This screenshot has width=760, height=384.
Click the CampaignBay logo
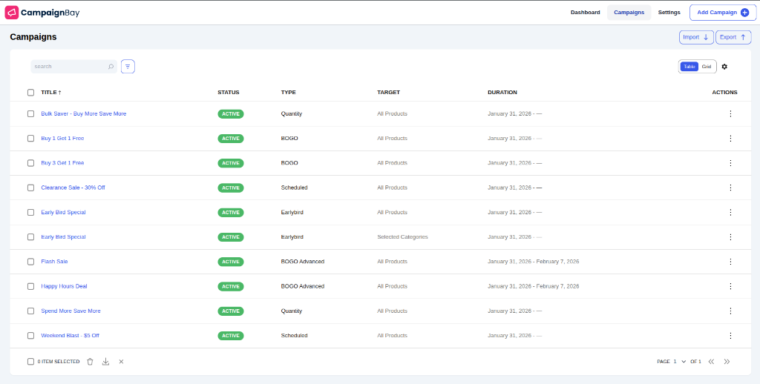[43, 13]
